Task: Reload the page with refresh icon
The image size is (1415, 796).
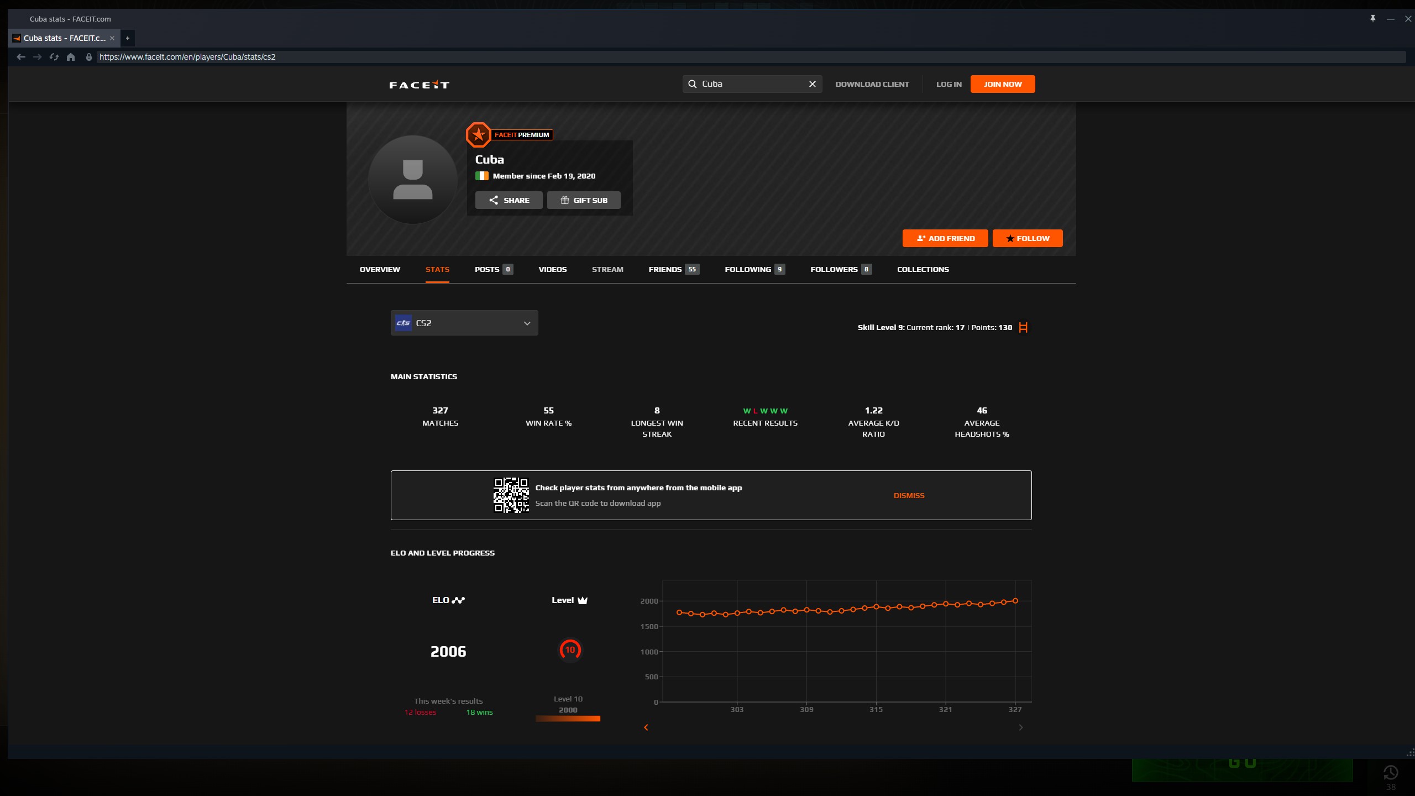Action: (x=54, y=57)
